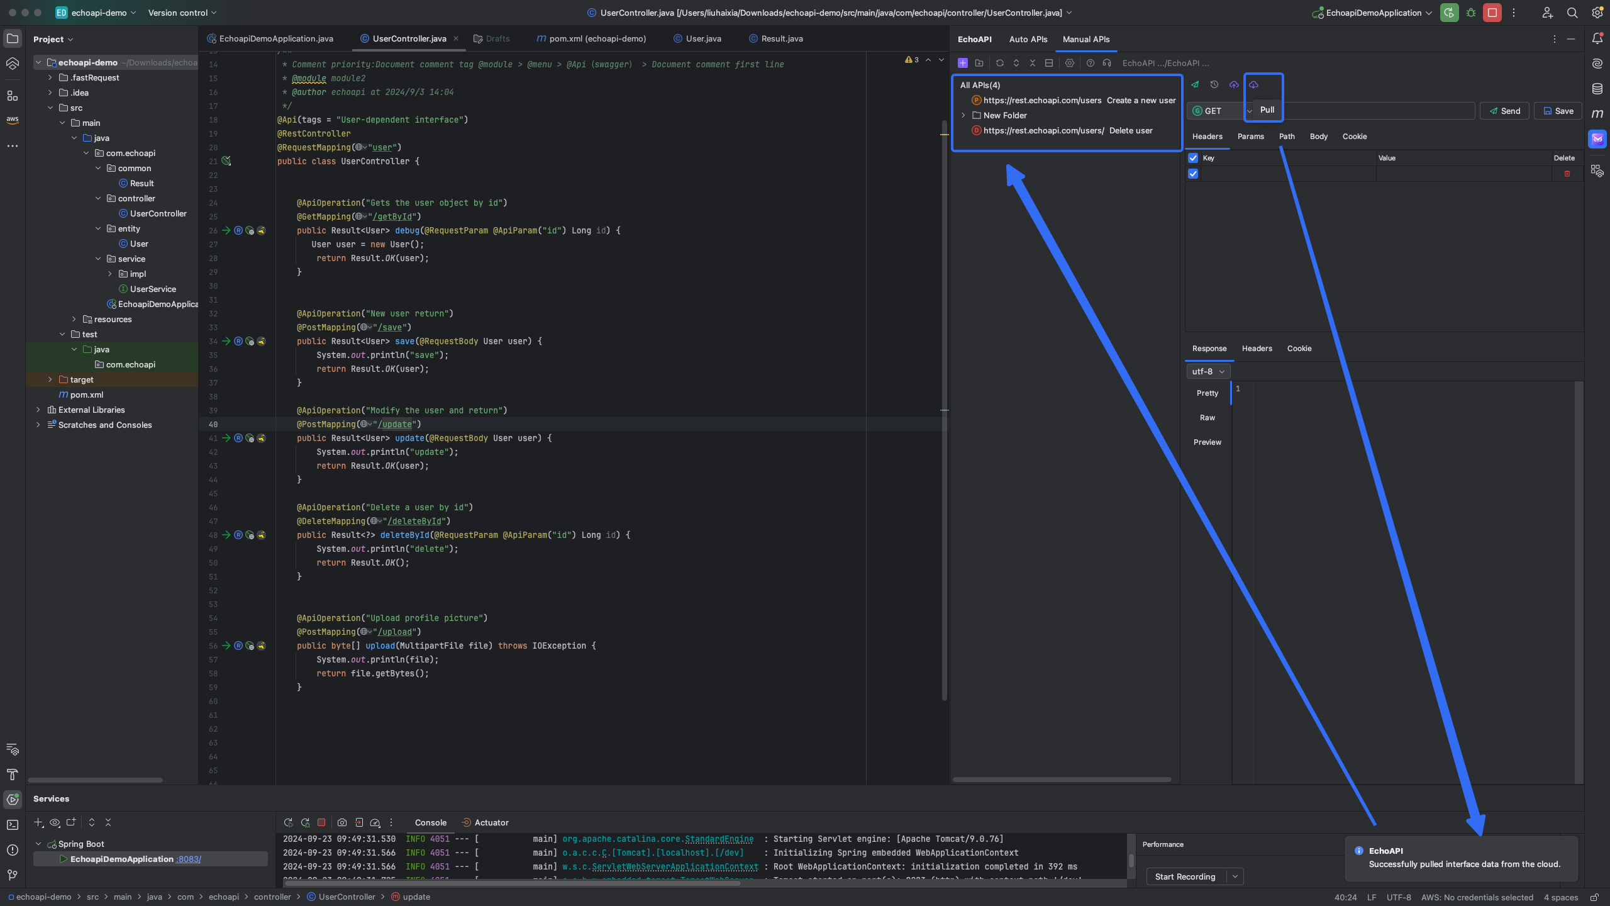Viewport: 1610px width, 906px height.
Task: Open the Git version control tool window
Action: tap(13, 875)
